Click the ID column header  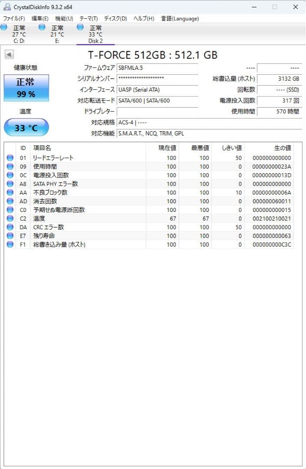23,148
